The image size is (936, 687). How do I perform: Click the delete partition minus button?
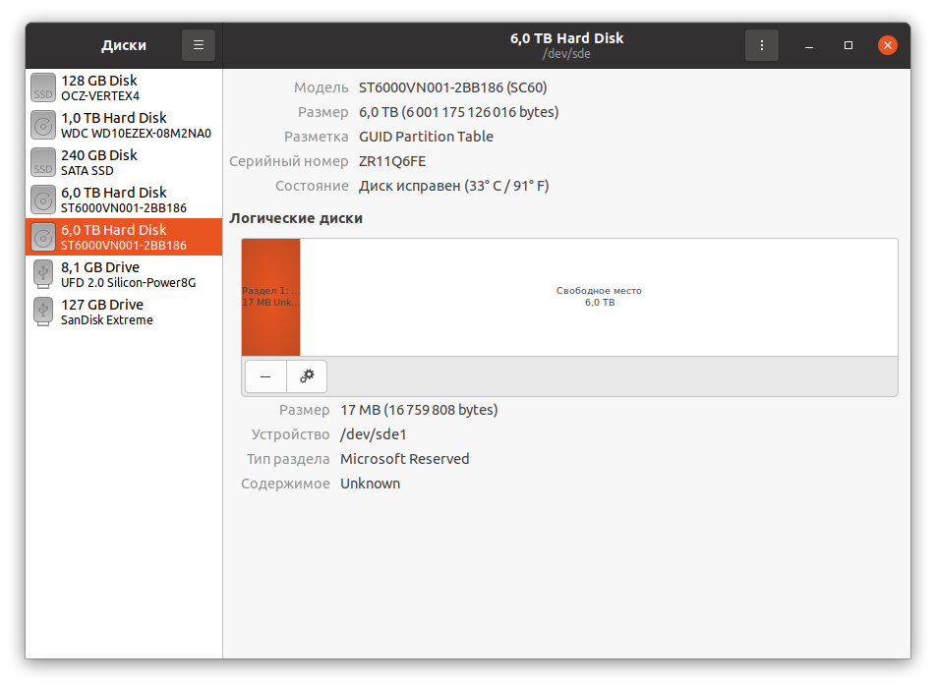pos(265,376)
